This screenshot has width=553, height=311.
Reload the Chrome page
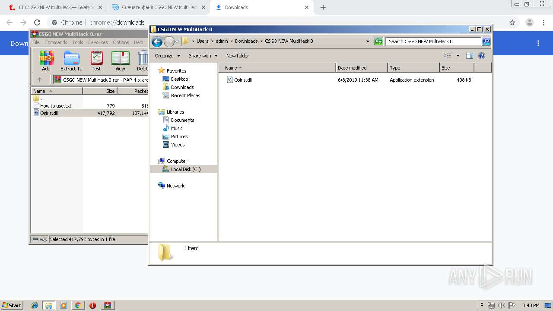[37, 22]
